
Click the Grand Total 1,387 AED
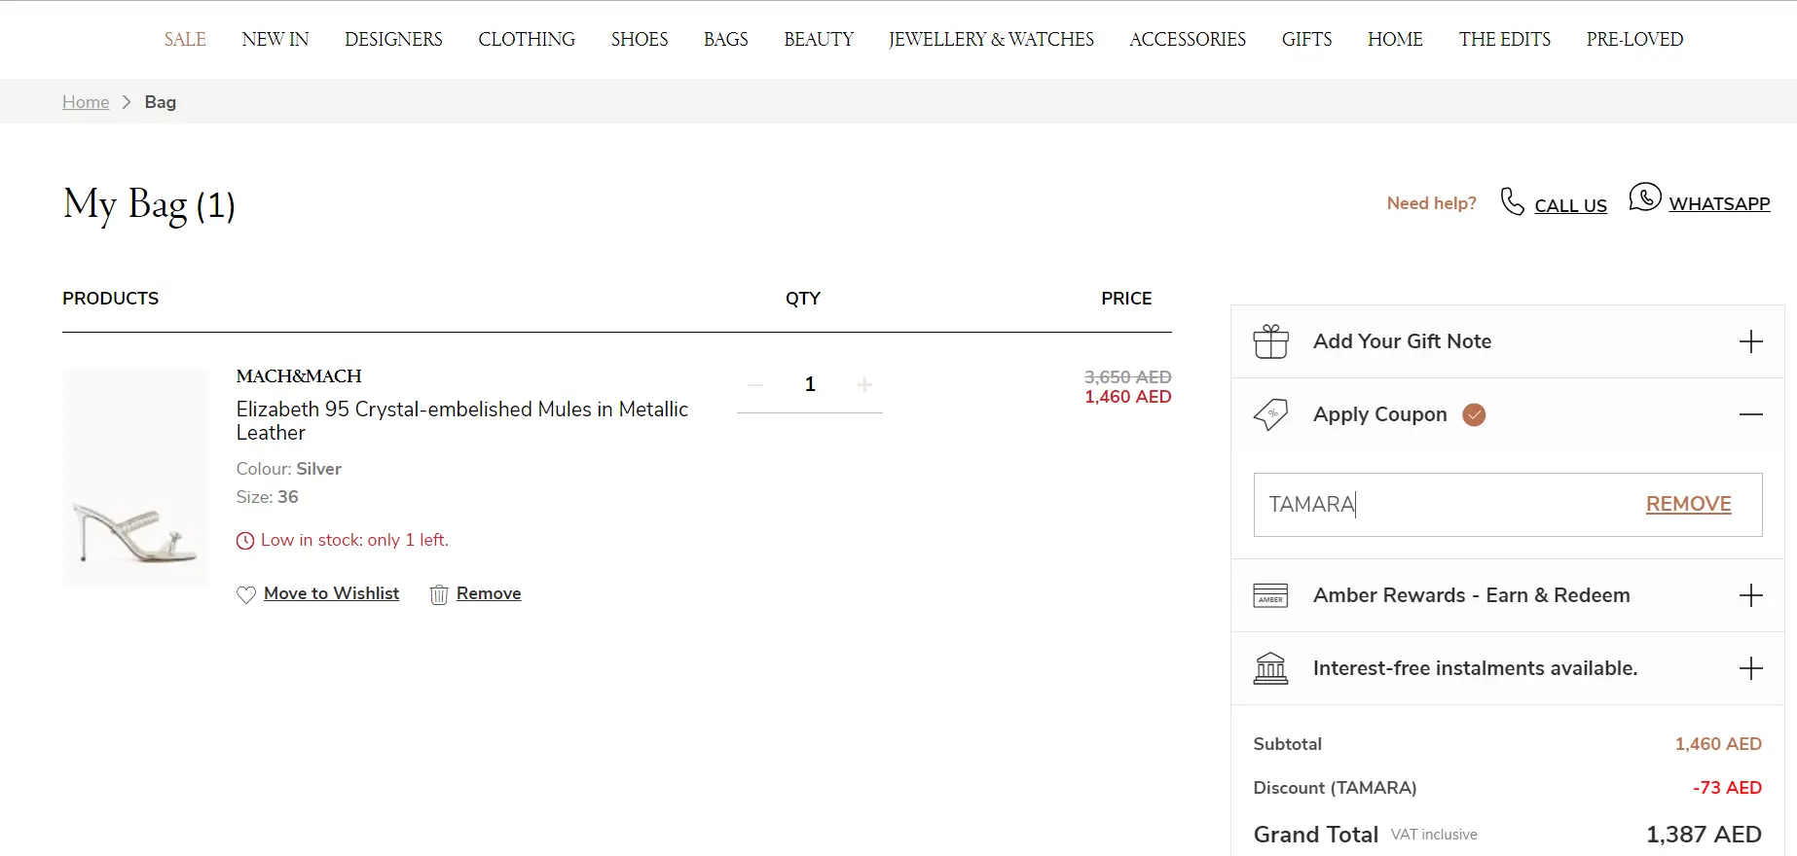tap(1704, 835)
